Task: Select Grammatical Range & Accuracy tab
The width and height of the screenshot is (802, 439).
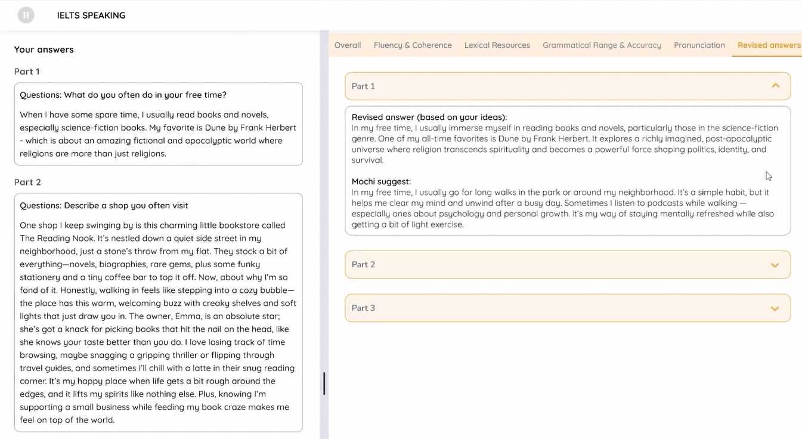Action: (x=602, y=45)
